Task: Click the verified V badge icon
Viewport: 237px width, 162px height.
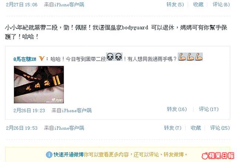Action: coord(41,58)
